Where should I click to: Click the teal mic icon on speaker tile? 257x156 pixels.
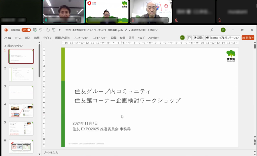tap(46, 20)
